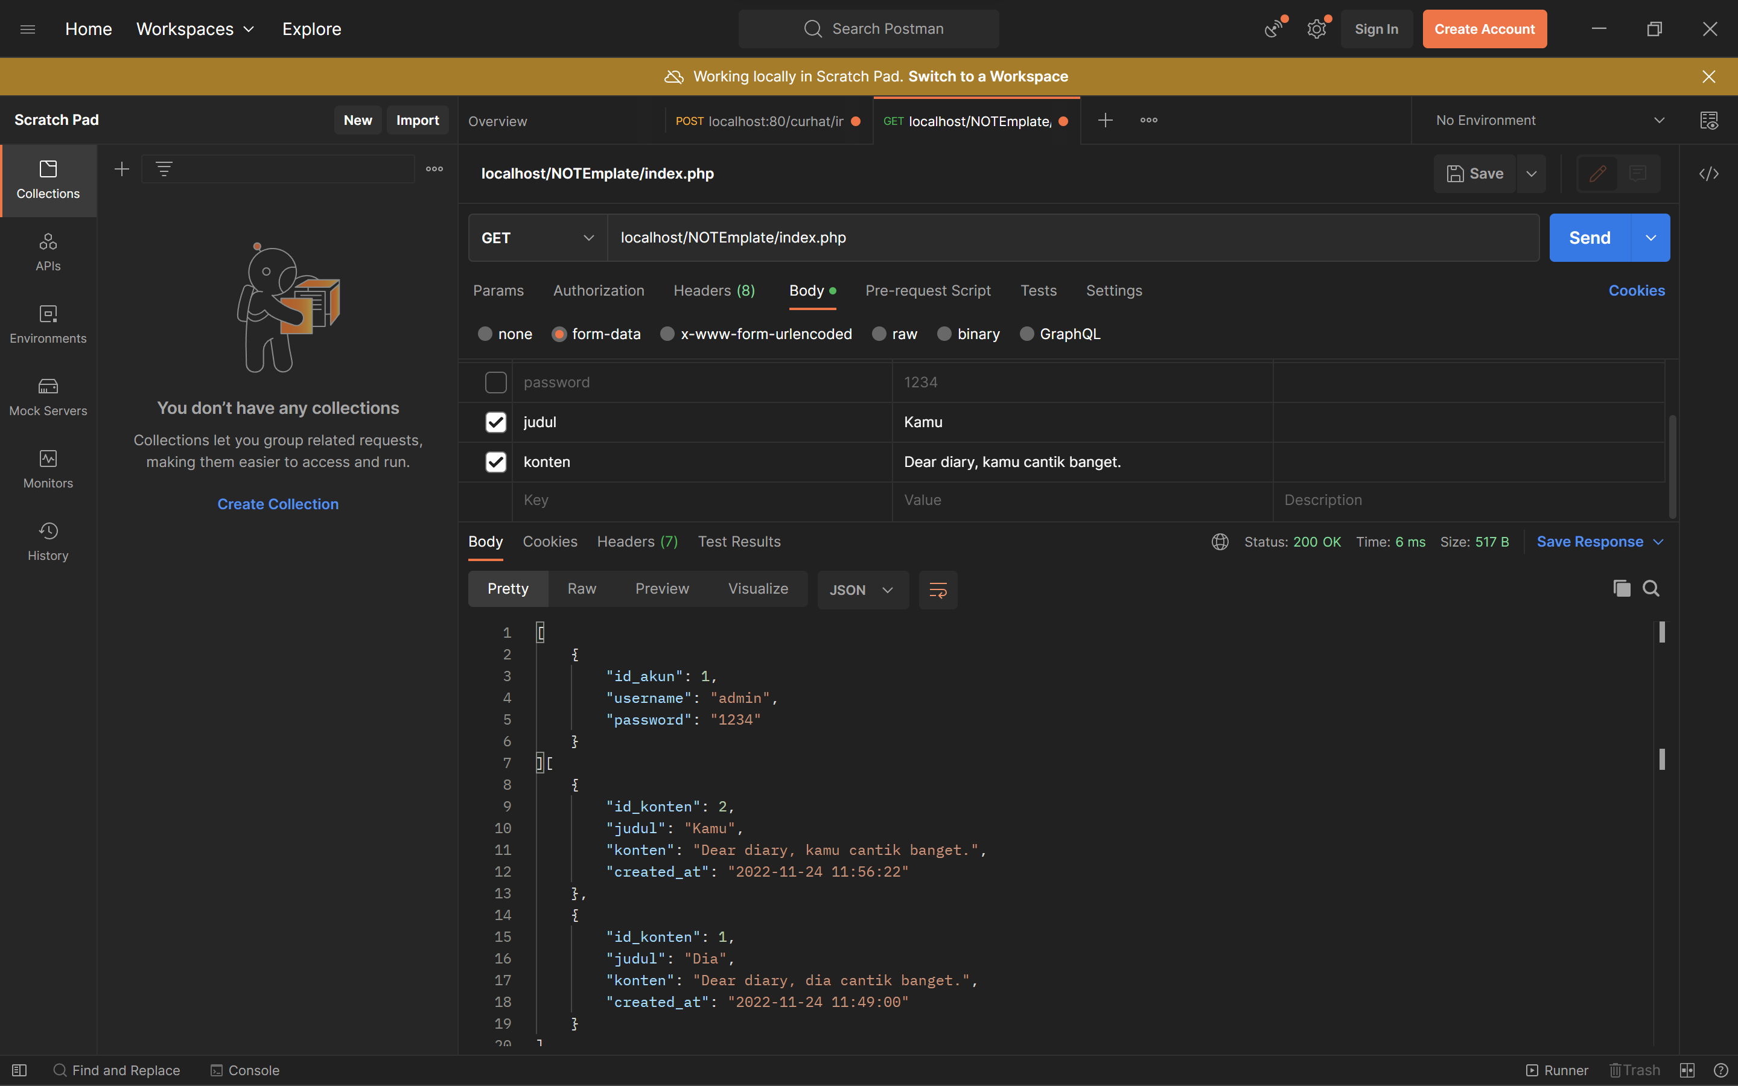Open the Monitors sidebar panel
This screenshot has width=1738, height=1086.
tap(48, 469)
